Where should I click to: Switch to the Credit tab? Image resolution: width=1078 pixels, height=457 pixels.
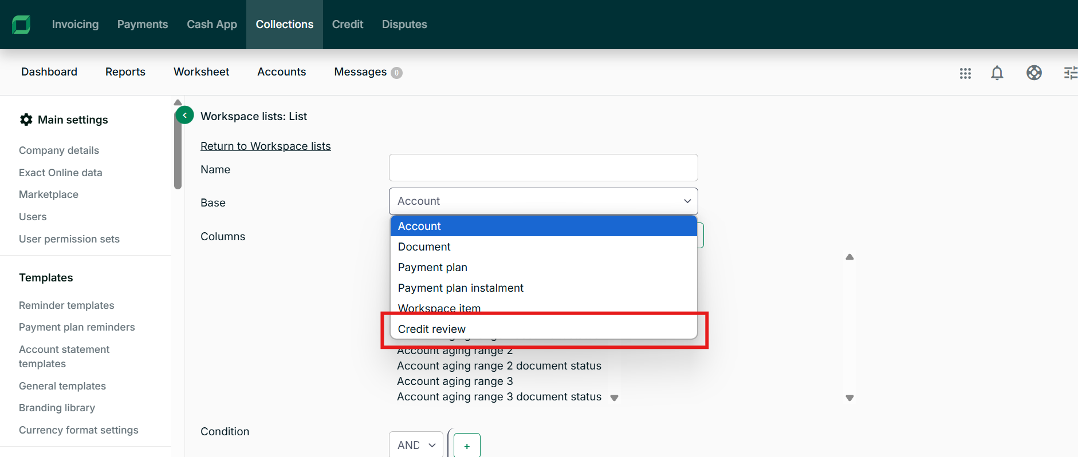click(x=347, y=25)
